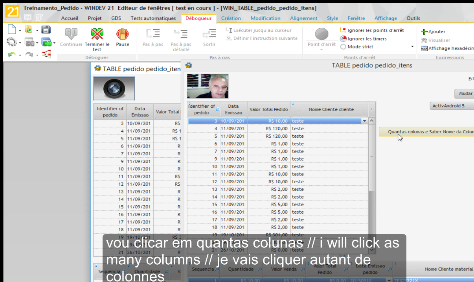The height and width of the screenshot is (282, 474).
Task: Click the blue GO project test icon
Action: pos(46,42)
